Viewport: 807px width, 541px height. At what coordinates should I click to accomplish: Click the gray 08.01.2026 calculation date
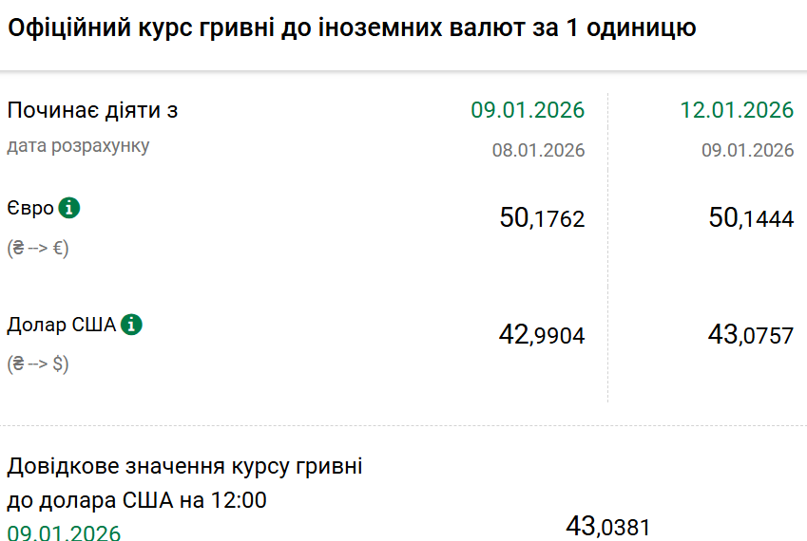(x=538, y=150)
